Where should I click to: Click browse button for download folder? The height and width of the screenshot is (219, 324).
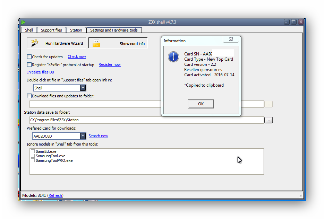pos(268,104)
